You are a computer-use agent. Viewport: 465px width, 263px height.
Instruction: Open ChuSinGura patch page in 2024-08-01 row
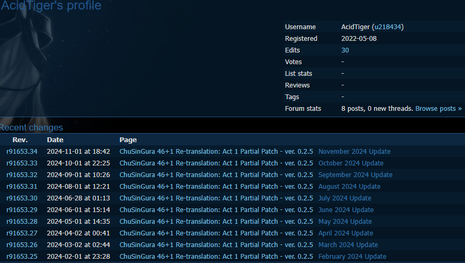(x=216, y=186)
